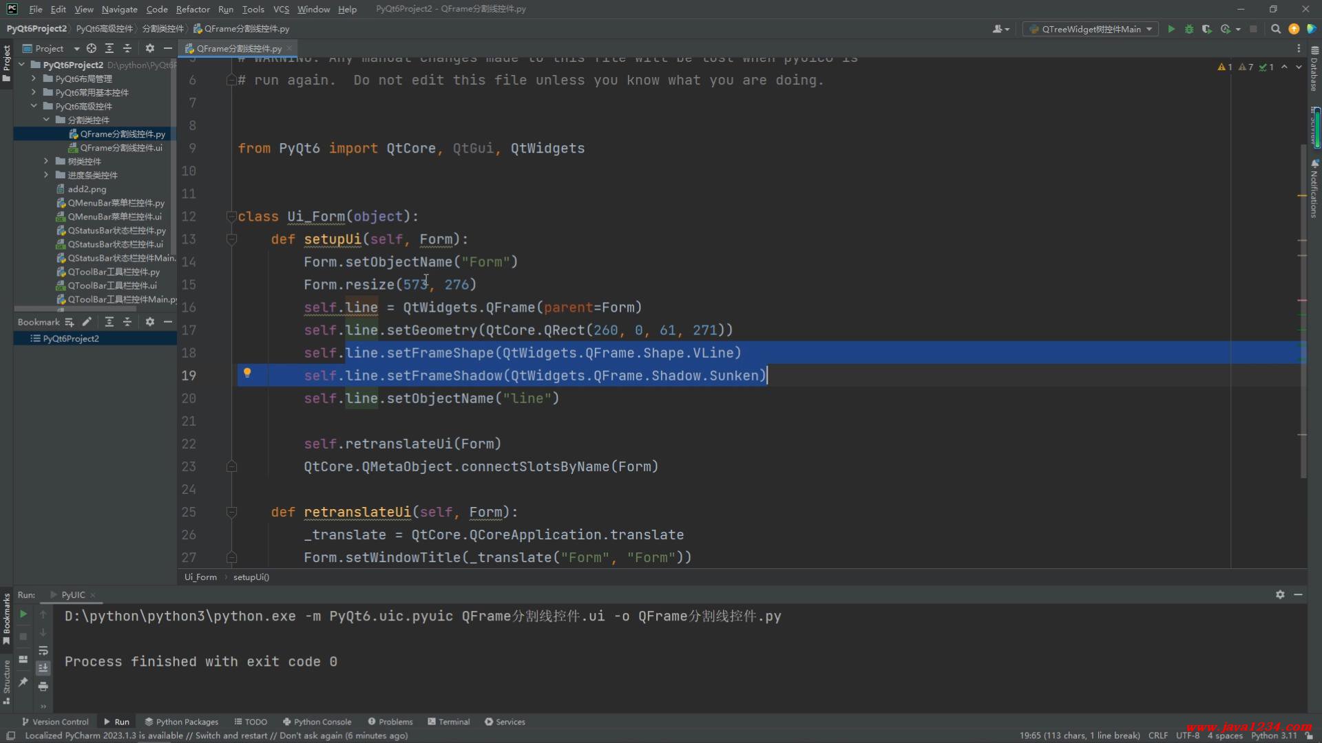Start debugging with the bug icon
The height and width of the screenshot is (743, 1322).
coord(1189,29)
